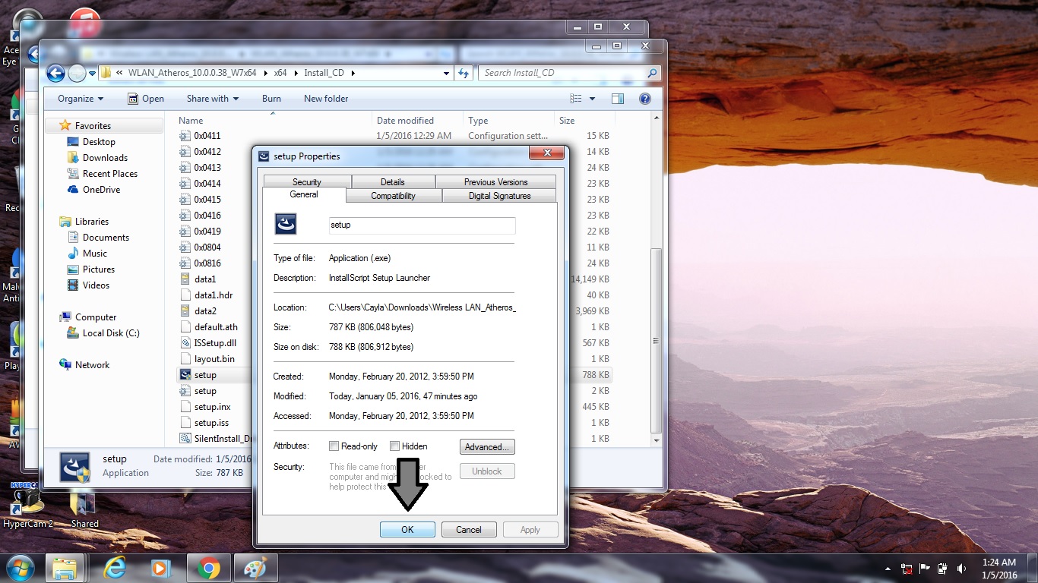Sort by Name column header
Image resolution: width=1038 pixels, height=583 pixels.
click(x=274, y=121)
